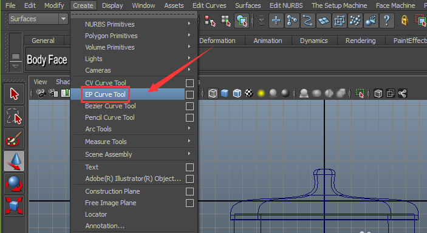Screen dimensions: 427x233
Task: Open the Surfaces menu set dropdown
Action: [63, 19]
